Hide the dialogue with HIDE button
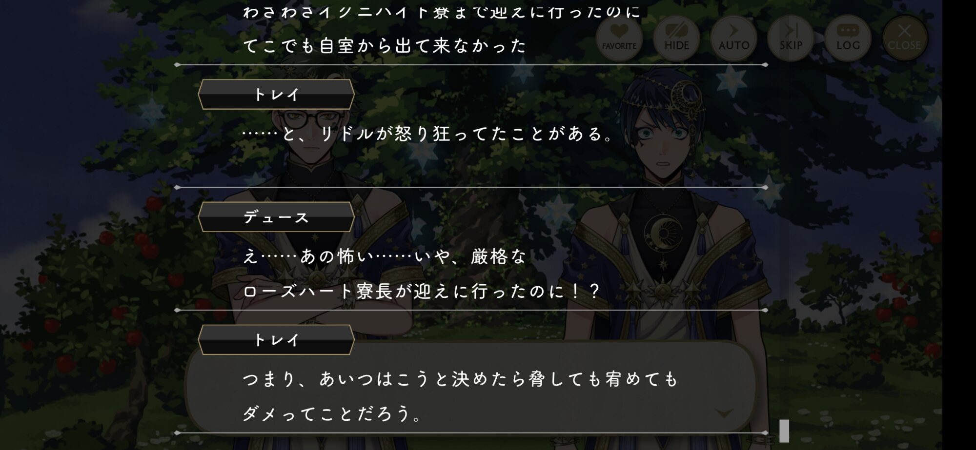 click(676, 38)
